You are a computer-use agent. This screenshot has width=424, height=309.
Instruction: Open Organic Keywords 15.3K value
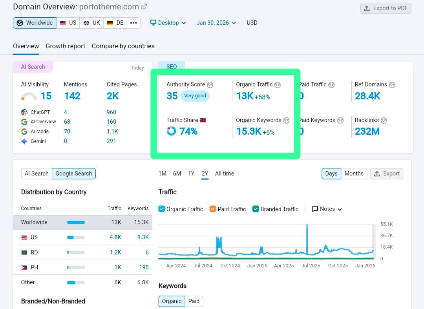pyautogui.click(x=249, y=132)
